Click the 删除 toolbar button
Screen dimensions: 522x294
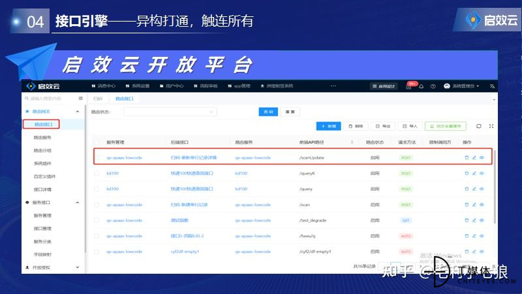(356, 126)
